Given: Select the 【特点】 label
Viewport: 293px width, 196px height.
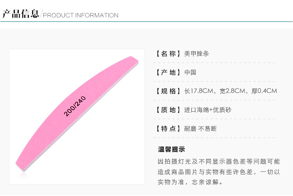Looking at the screenshot, I should (168, 128).
